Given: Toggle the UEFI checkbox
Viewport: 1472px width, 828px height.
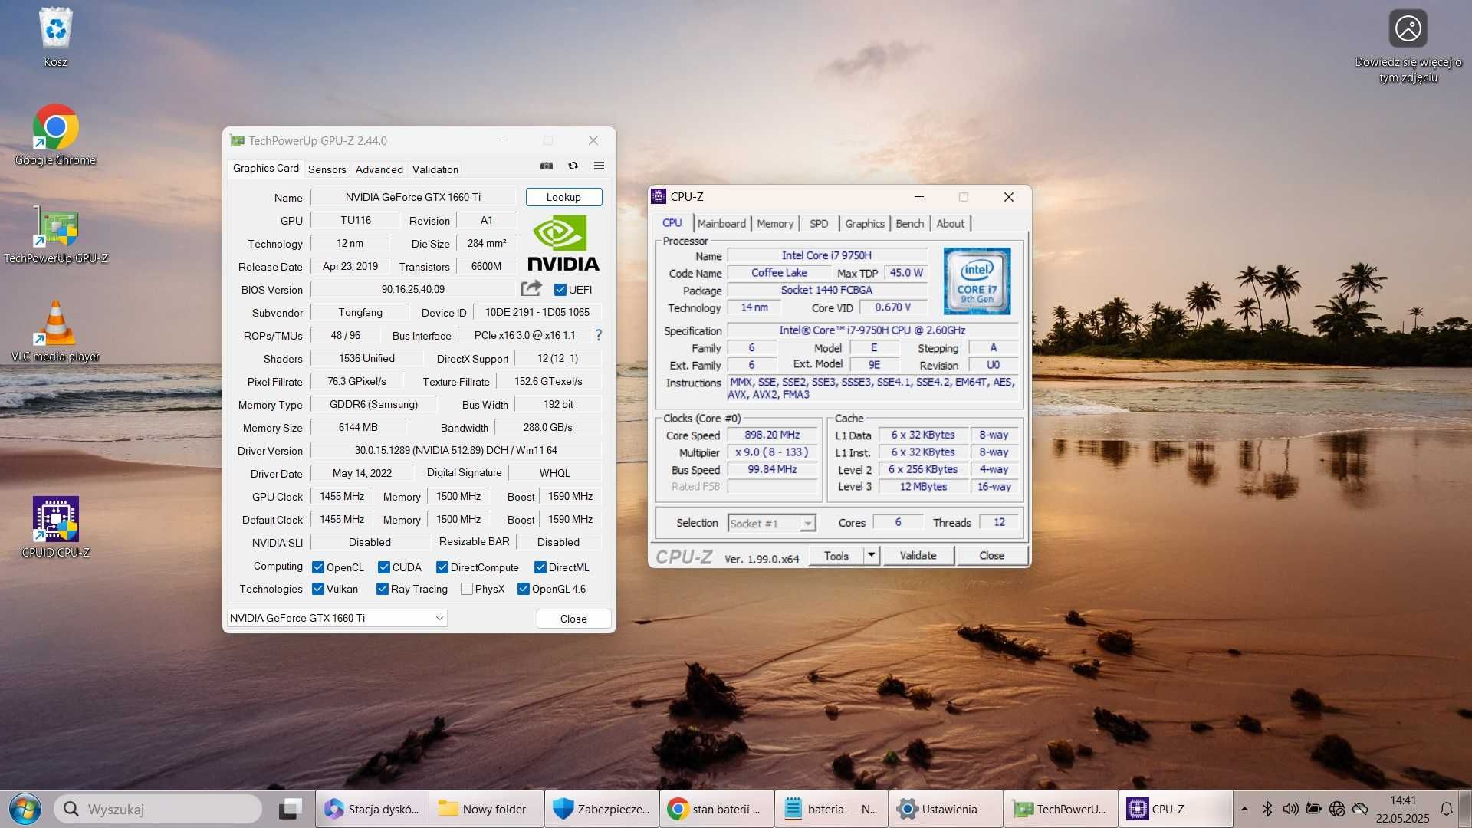Looking at the screenshot, I should pos(560,289).
